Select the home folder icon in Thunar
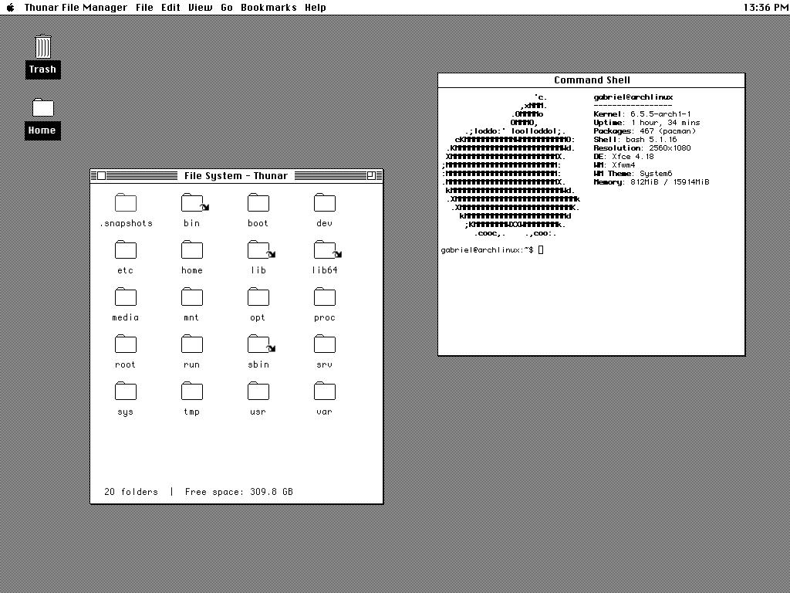790x593 pixels. 192,249
